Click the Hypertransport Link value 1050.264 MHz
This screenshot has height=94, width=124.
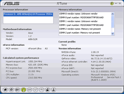click(35, 62)
